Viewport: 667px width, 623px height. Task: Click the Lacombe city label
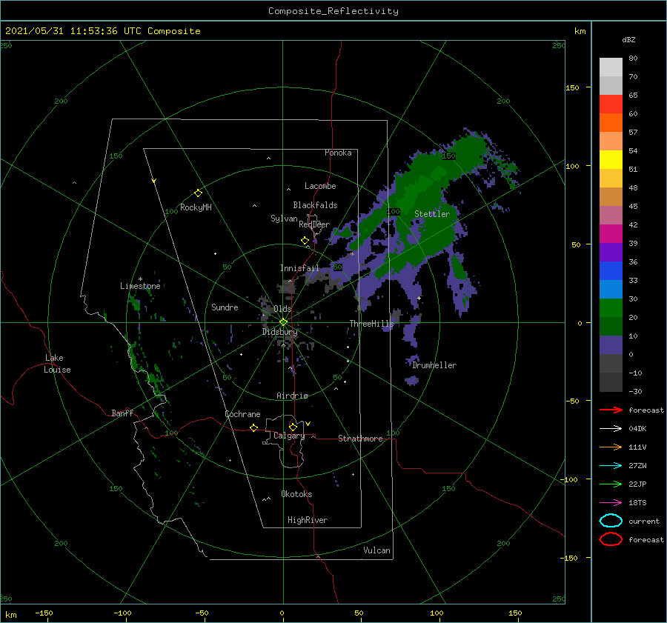[320, 186]
